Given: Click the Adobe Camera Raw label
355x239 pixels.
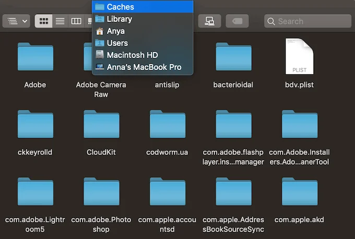Looking at the screenshot, I should pyautogui.click(x=101, y=89).
